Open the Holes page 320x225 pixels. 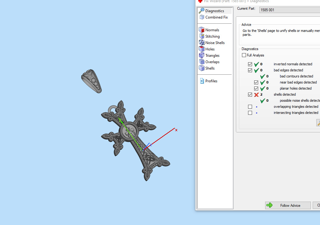tap(210, 49)
